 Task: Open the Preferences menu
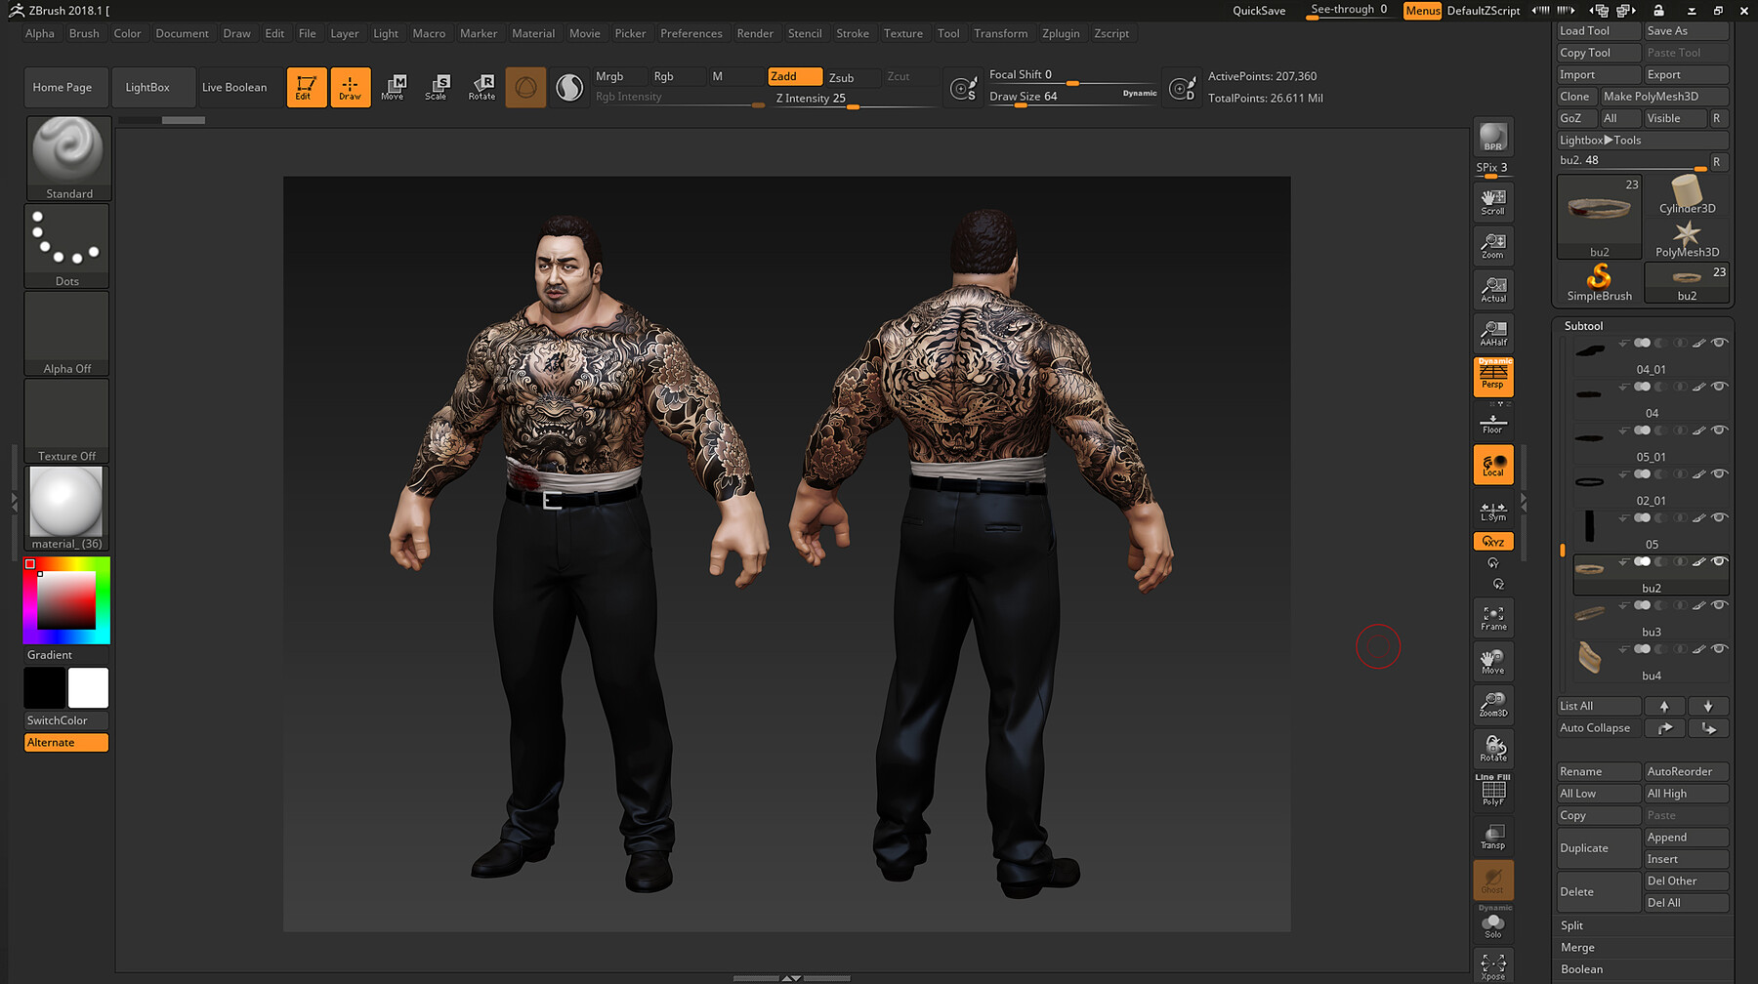point(691,33)
